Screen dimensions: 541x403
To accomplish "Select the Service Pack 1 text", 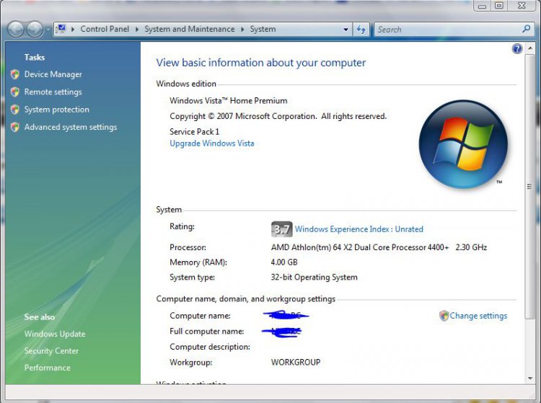I will pos(194,131).
